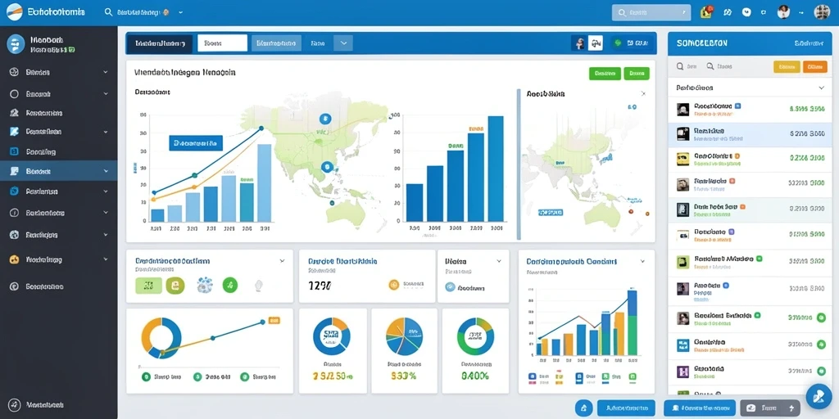839x419 pixels.
Task: Select the upper blue location pin on map
Action: tap(324, 119)
